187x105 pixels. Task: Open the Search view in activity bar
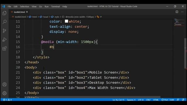click(x=5, y=22)
